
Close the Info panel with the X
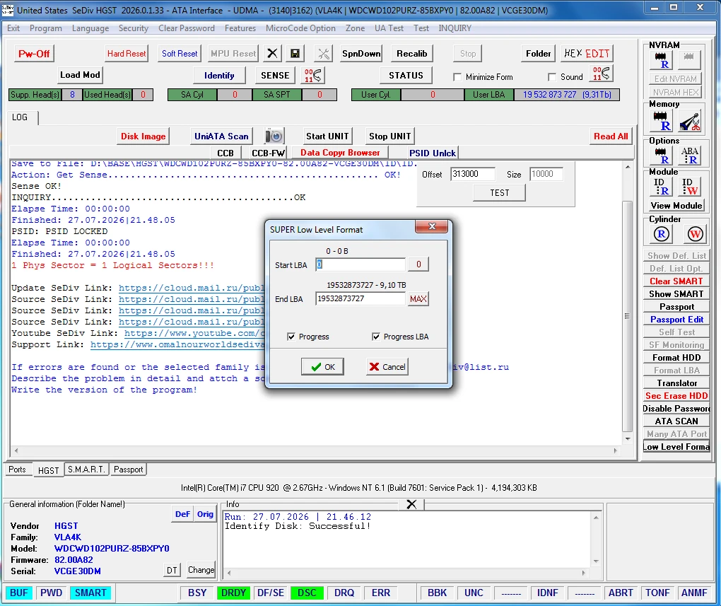411,504
